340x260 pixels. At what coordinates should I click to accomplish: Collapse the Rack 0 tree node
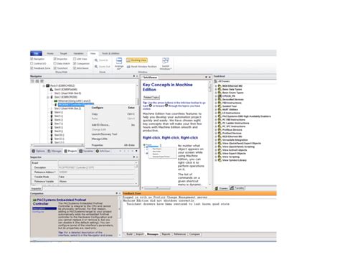(x=44, y=85)
